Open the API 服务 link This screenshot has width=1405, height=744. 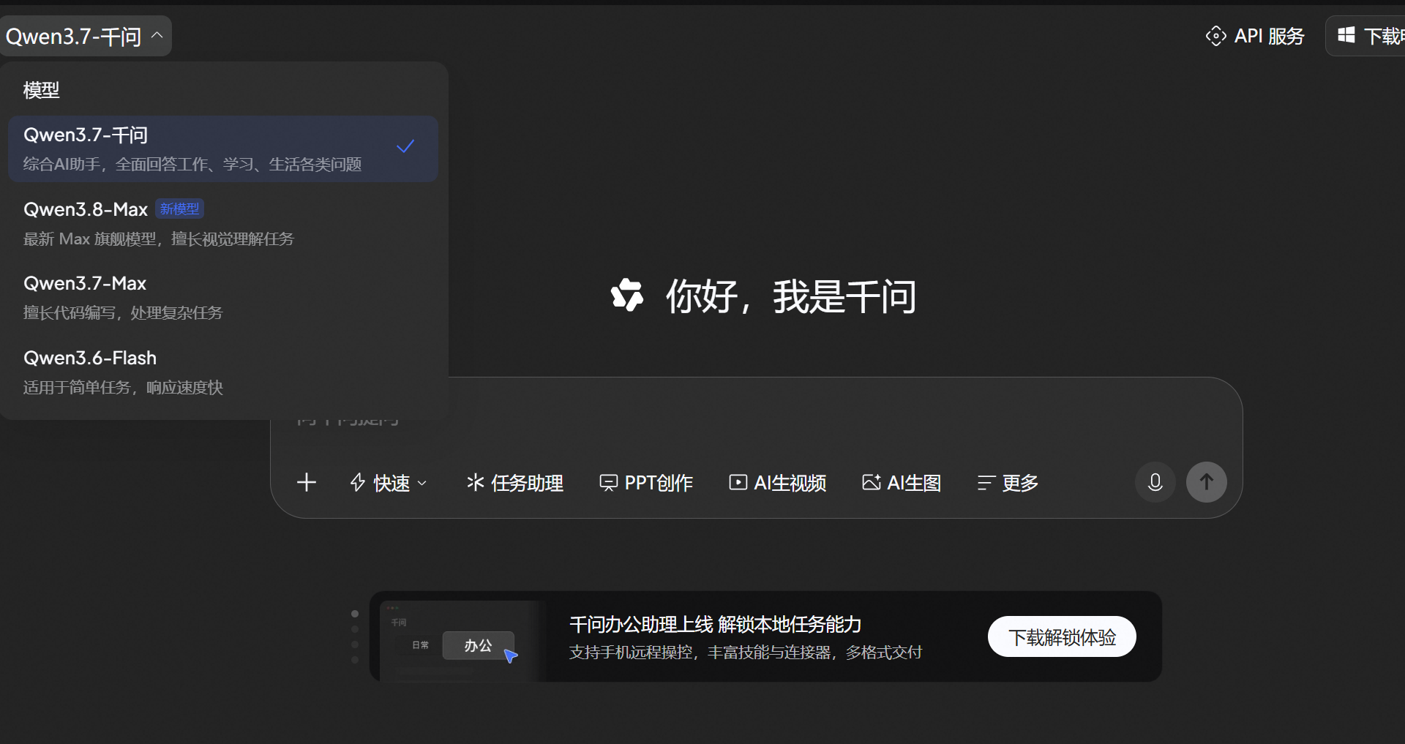pyautogui.click(x=1255, y=36)
